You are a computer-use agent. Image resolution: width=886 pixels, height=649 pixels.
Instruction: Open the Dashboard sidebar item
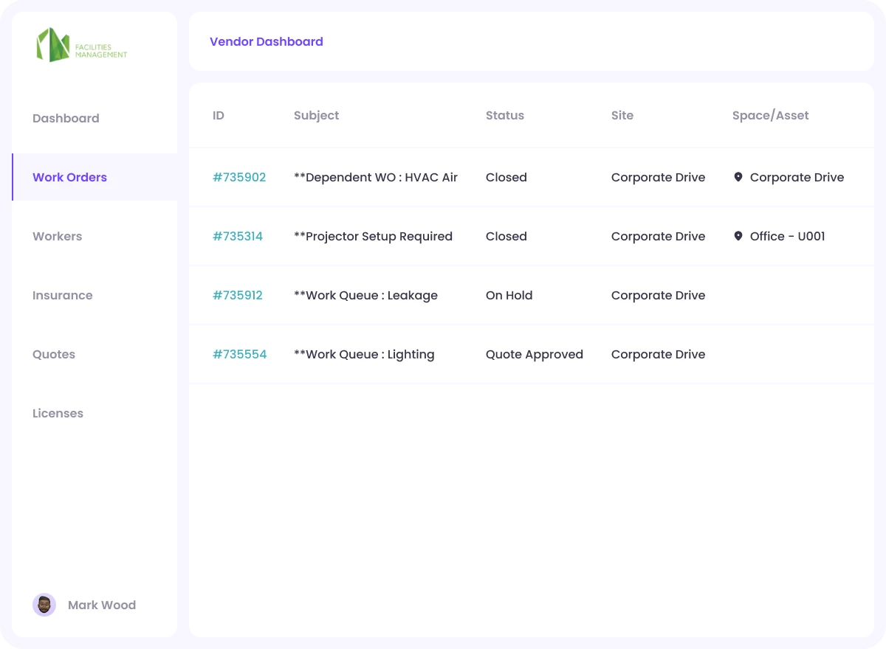point(66,118)
